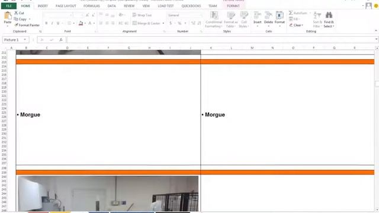Open the Font Color dropdown arrow

pyautogui.click(x=94, y=24)
